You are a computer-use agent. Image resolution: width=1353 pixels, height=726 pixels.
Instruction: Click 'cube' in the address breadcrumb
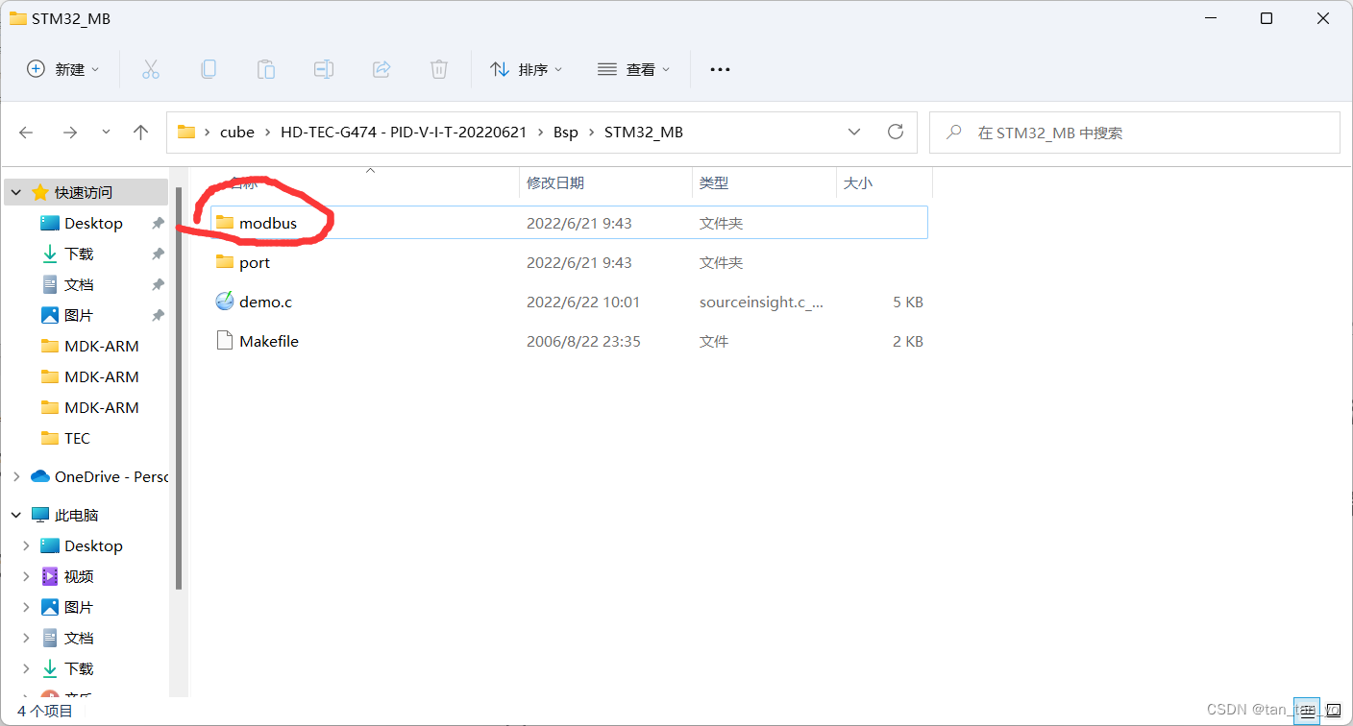(237, 133)
